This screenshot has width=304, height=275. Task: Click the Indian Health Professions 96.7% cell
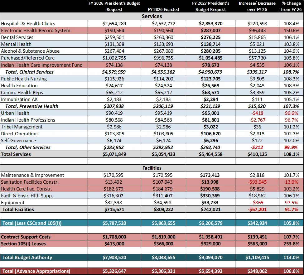pos(291,120)
